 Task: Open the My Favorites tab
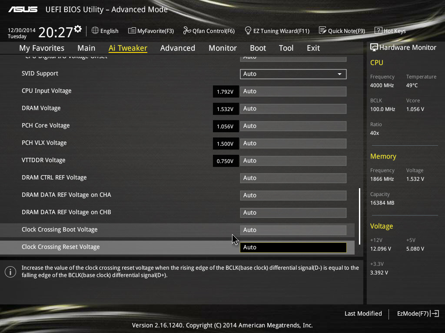click(x=42, y=48)
